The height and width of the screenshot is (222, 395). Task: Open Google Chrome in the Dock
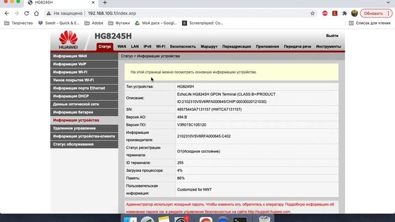coord(206,220)
